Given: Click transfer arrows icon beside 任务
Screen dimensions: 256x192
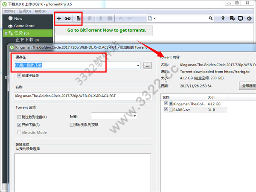Looking at the screenshot, I should point(11,33).
